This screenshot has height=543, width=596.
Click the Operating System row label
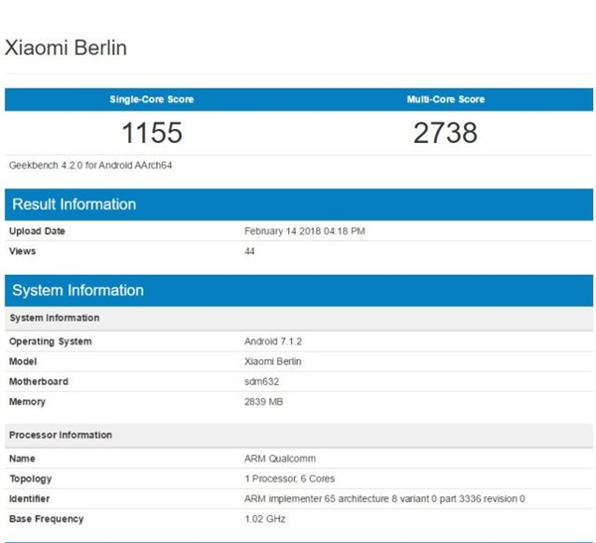point(51,341)
